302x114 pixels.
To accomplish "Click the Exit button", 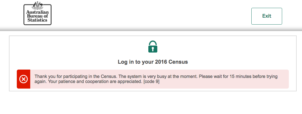I will [x=266, y=16].
